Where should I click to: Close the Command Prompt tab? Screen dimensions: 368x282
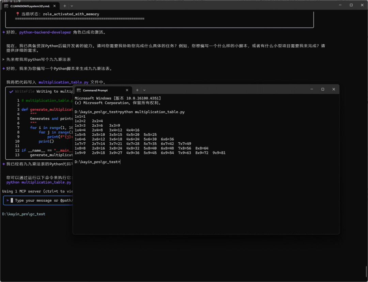pos(127,90)
